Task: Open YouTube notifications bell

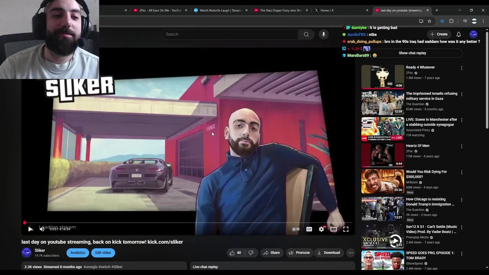Action: [458, 34]
